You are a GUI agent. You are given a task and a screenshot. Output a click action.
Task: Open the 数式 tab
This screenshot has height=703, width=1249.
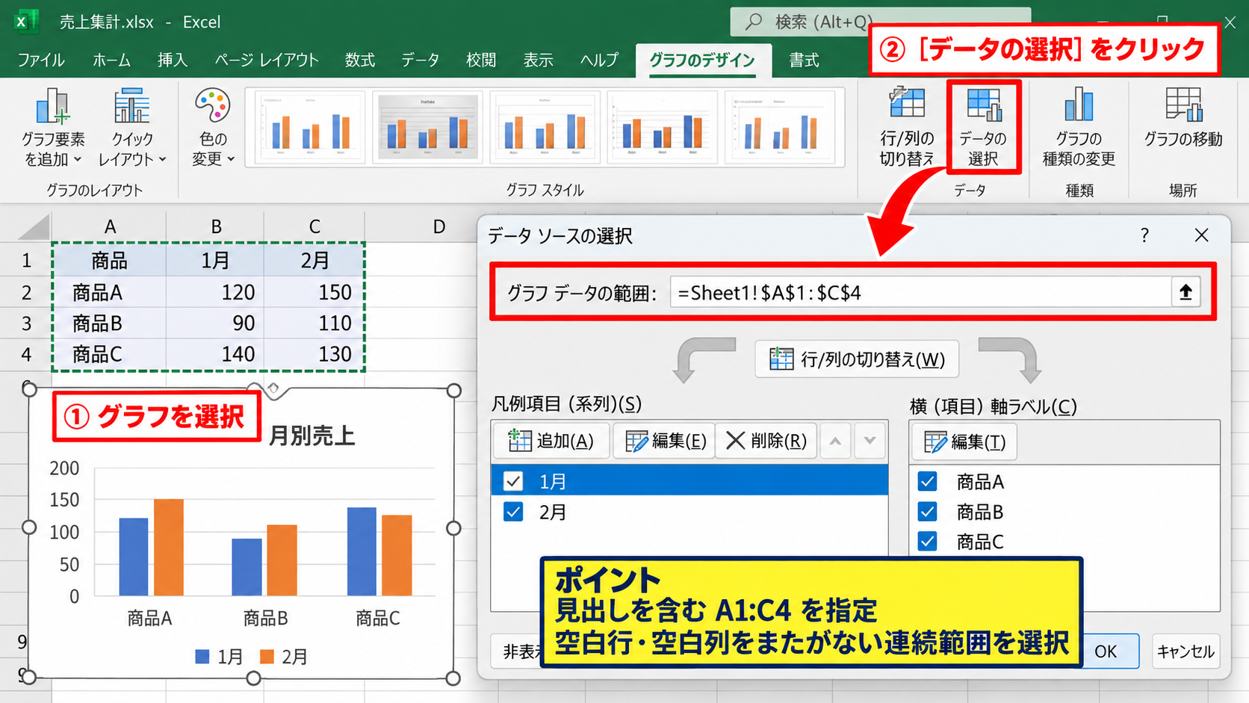tap(360, 60)
